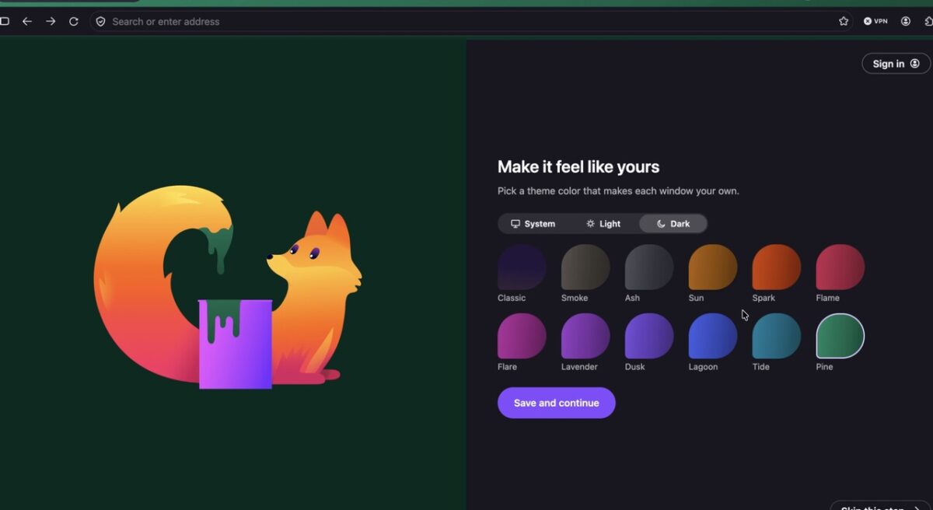933x510 pixels.
Task: Choose the Spark theme color
Action: tap(777, 267)
